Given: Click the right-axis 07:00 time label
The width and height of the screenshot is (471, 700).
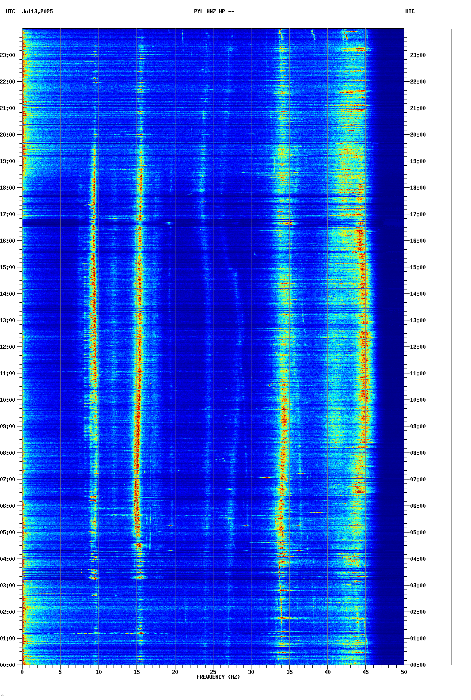Looking at the screenshot, I should tap(418, 479).
